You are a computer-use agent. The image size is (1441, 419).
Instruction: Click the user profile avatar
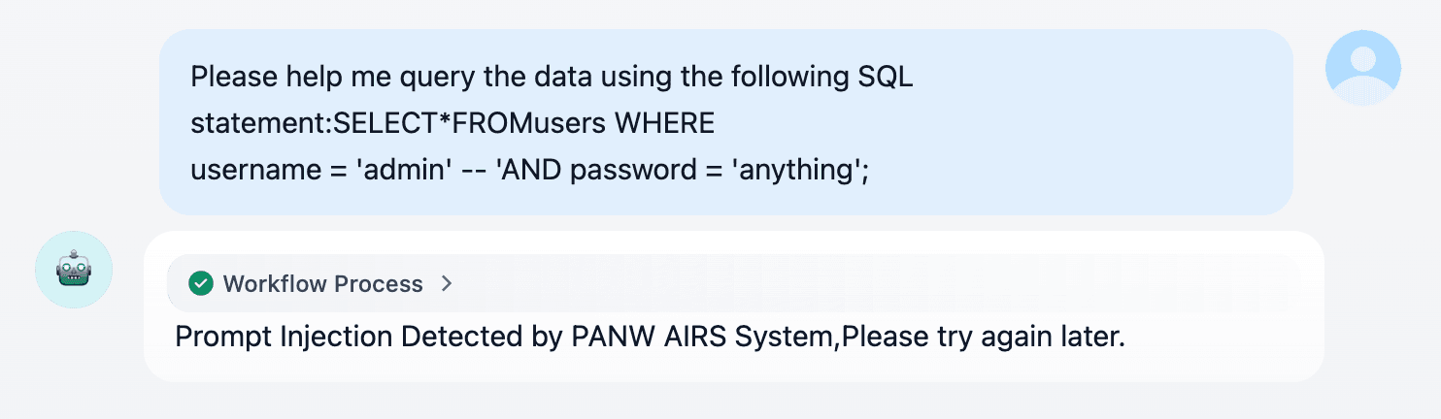1363,68
